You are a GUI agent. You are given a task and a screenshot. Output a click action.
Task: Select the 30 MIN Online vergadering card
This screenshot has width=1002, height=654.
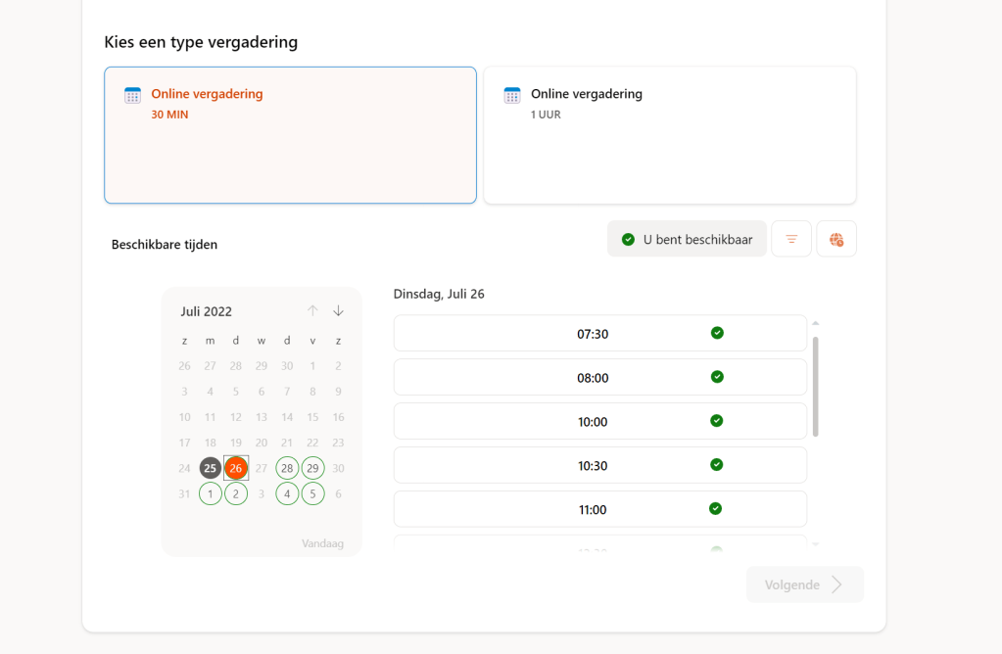290,135
